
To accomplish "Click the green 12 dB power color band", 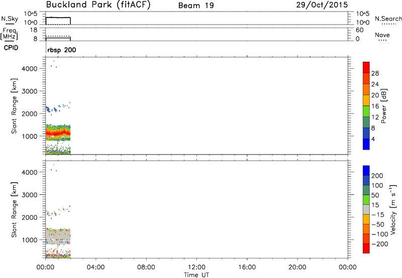I will click(x=366, y=111).
